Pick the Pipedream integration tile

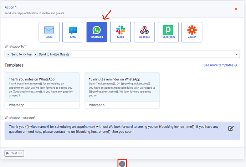point(168,32)
